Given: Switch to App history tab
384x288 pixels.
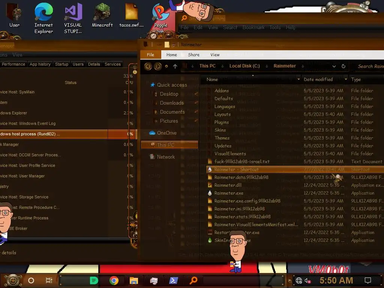Looking at the screenshot, I should (x=40, y=64).
